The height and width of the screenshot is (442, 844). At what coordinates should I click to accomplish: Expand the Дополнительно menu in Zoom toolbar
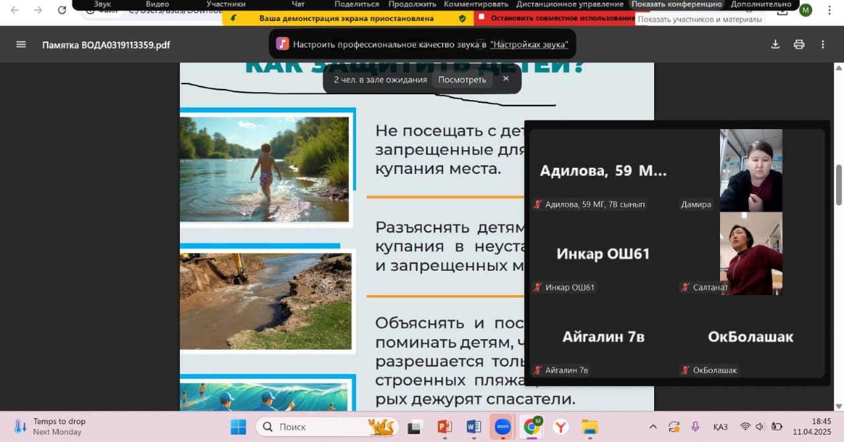click(761, 4)
